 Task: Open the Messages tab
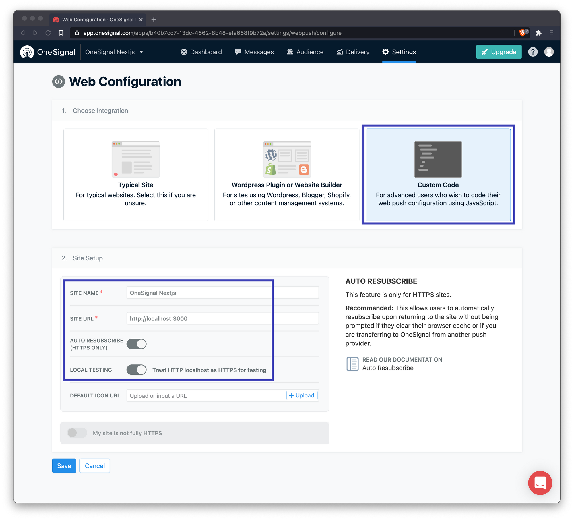click(x=254, y=52)
